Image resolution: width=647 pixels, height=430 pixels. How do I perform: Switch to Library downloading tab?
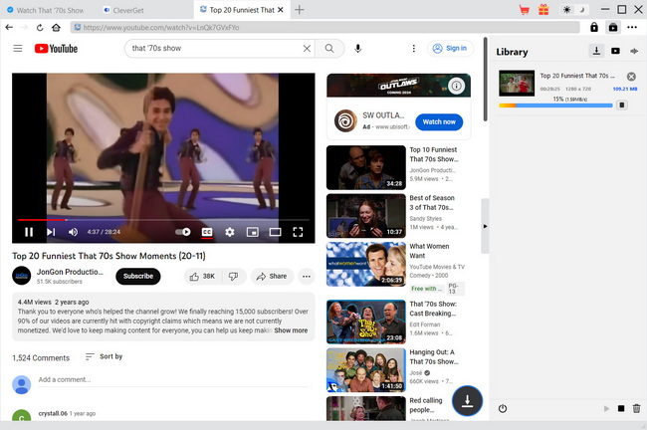[596, 51]
